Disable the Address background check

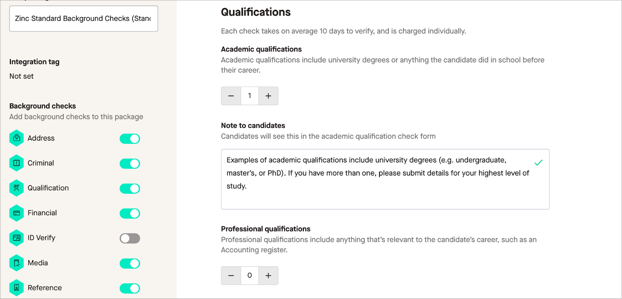(129, 138)
